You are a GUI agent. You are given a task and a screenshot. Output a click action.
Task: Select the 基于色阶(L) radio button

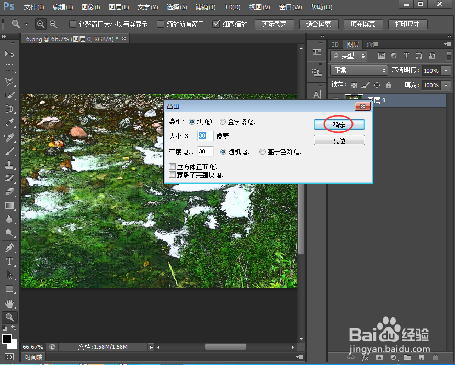coord(263,152)
